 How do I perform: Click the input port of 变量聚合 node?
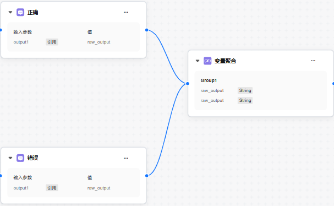[x=188, y=84]
